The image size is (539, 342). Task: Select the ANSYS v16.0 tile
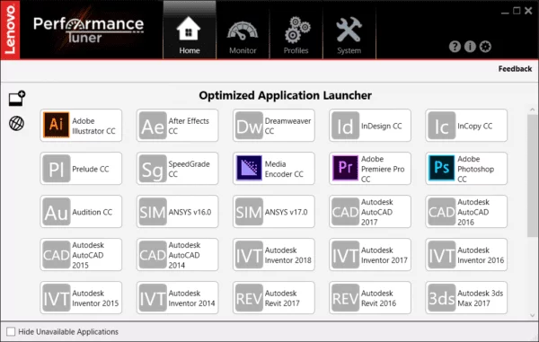177,212
